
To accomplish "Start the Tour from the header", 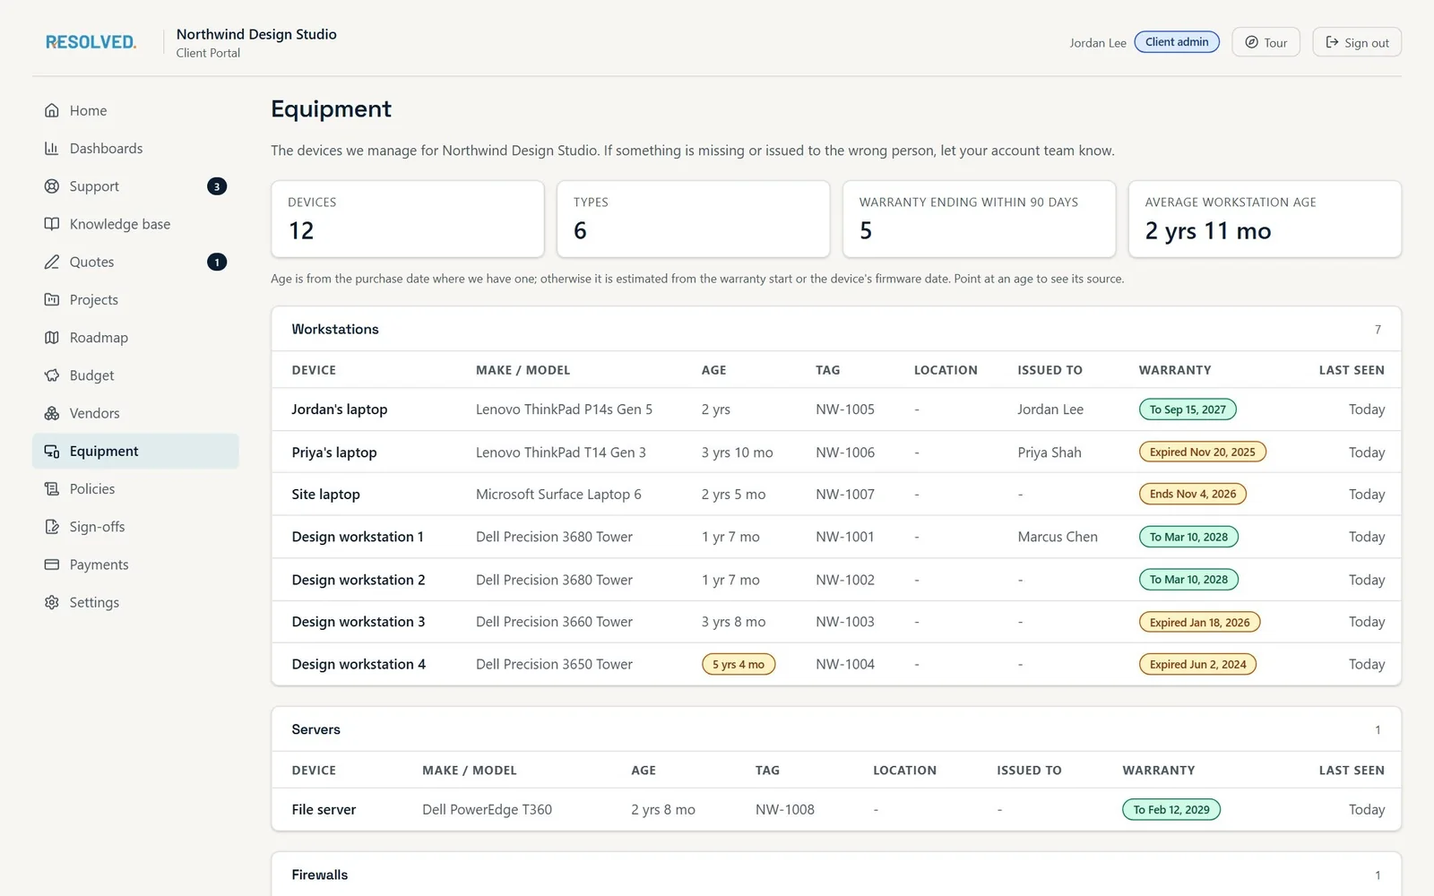I will click(x=1266, y=42).
